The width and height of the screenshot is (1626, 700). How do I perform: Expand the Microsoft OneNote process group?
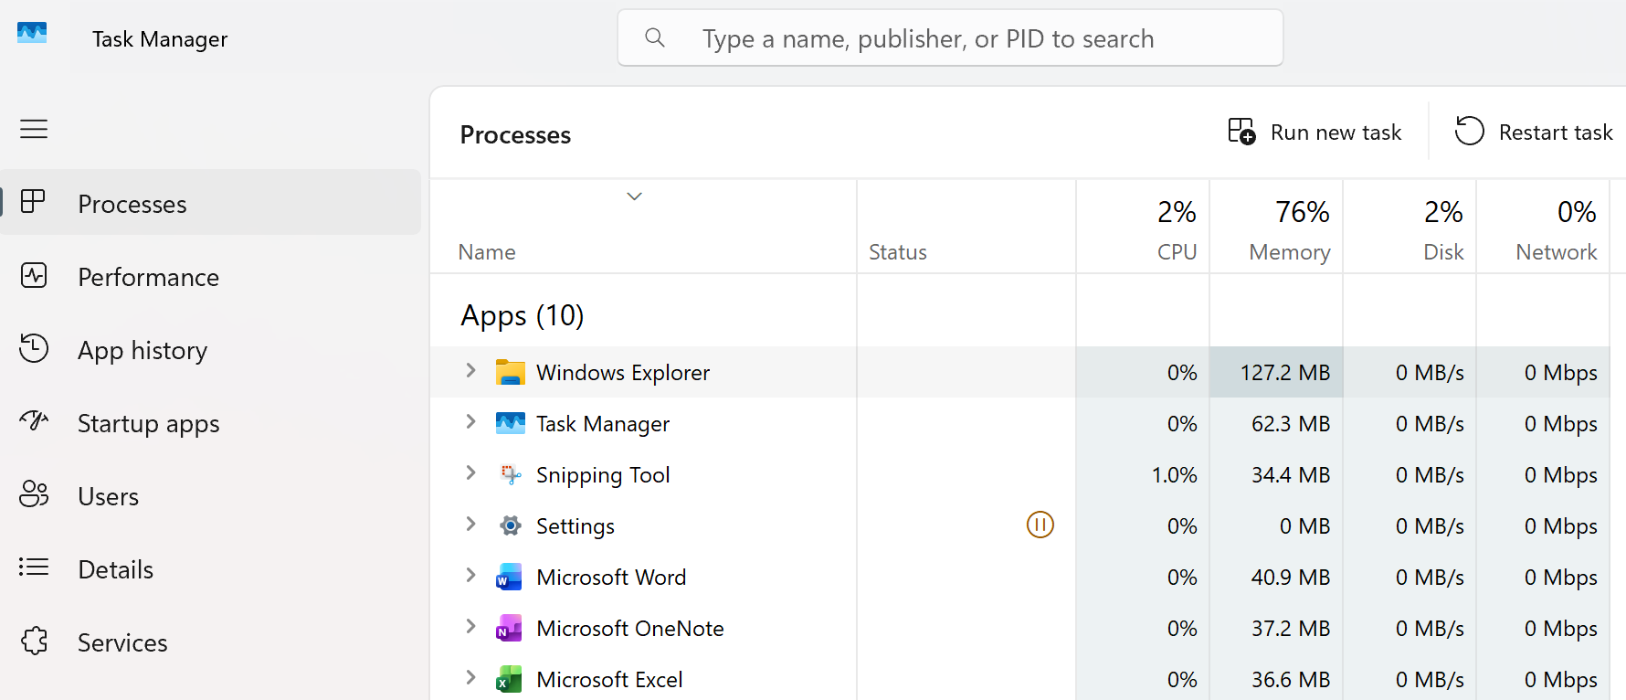(470, 626)
